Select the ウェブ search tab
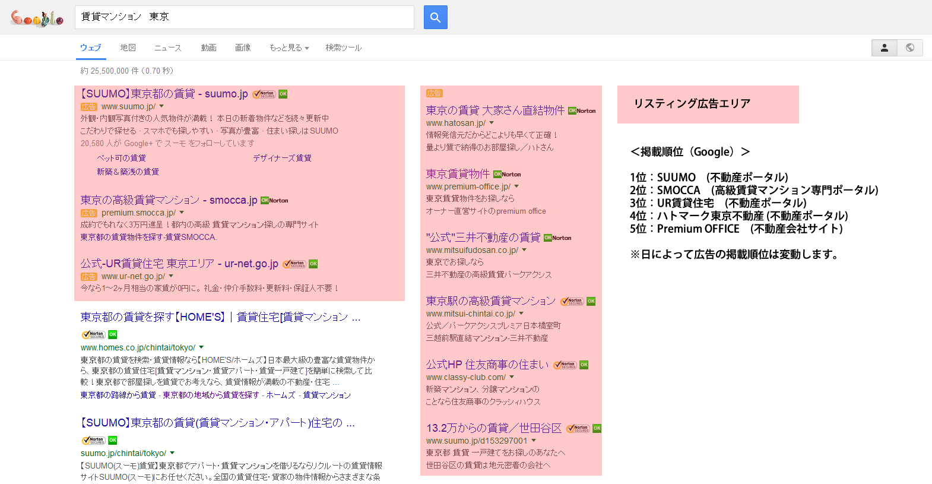Image resolution: width=932 pixels, height=484 pixels. 91,48
